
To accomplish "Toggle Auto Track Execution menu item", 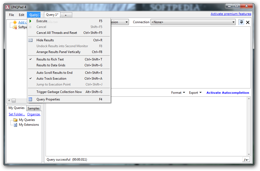I will [69, 79].
